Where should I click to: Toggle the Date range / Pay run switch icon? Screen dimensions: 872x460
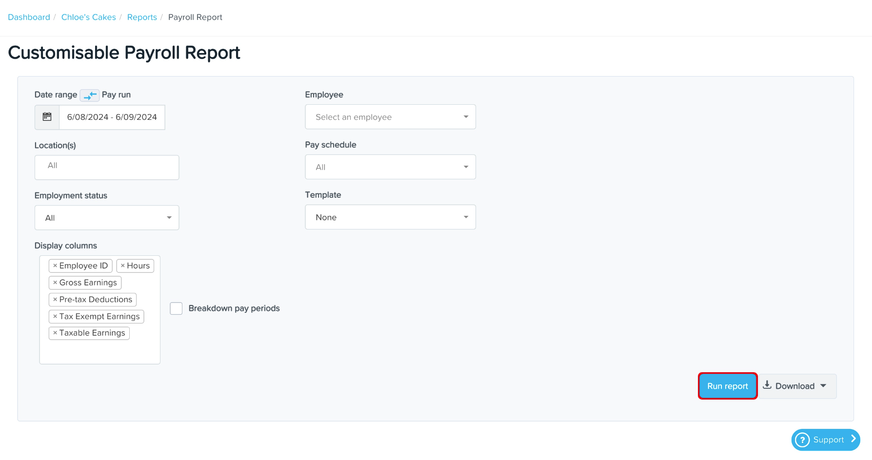click(x=90, y=95)
